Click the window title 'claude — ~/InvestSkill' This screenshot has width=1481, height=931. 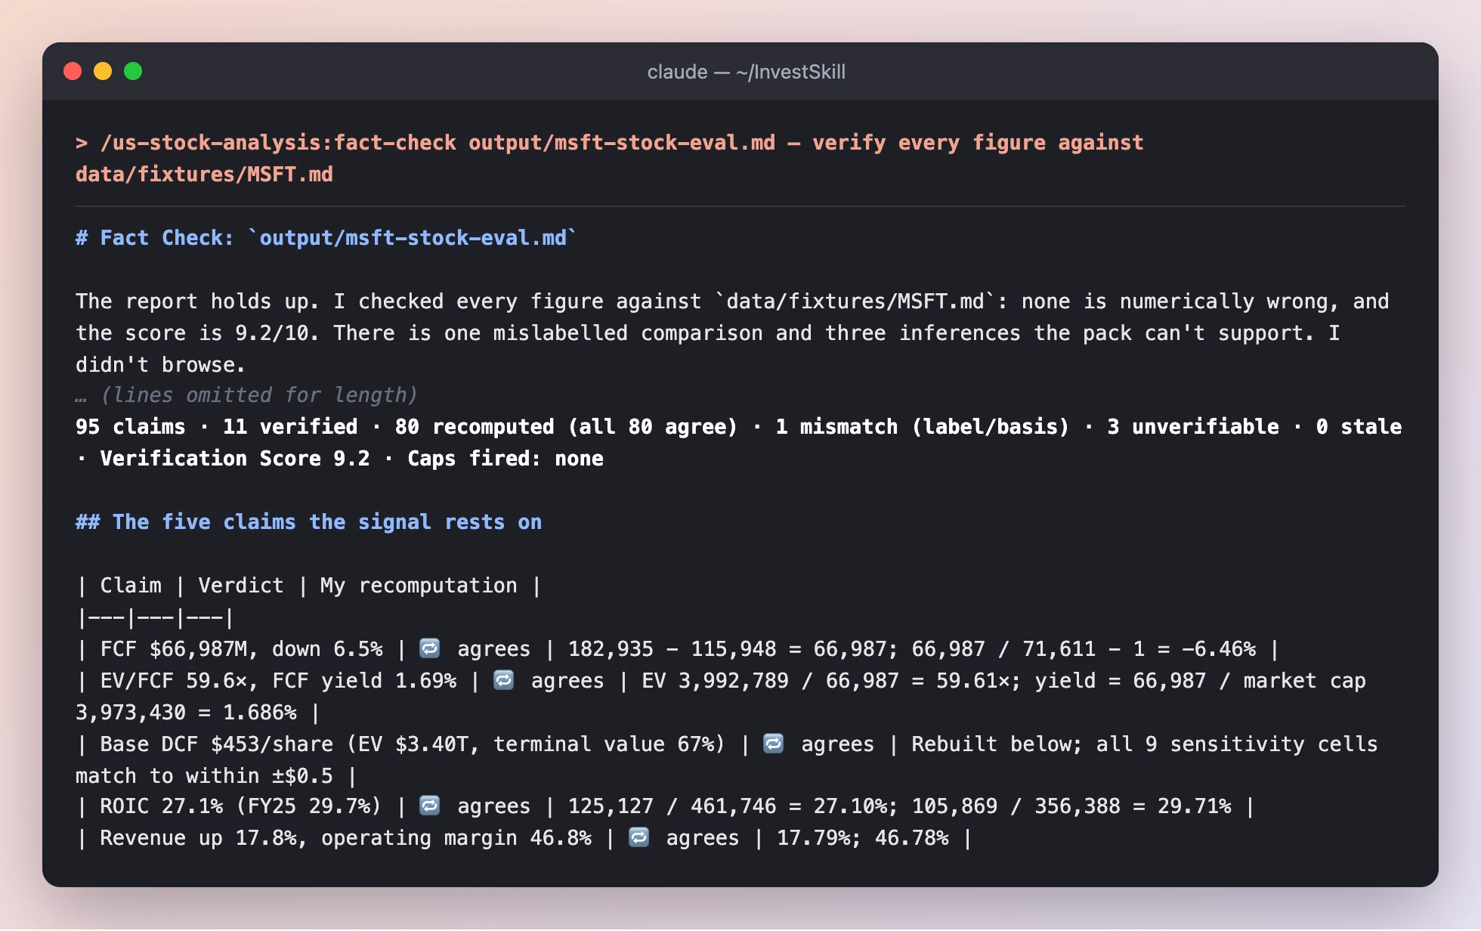coord(746,72)
